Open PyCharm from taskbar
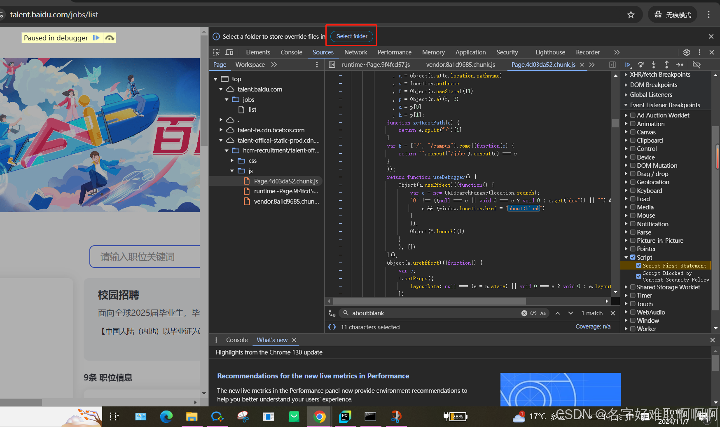720x427 pixels. click(x=345, y=417)
